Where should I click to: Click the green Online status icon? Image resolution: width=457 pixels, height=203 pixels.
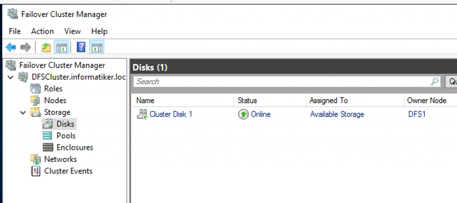[x=243, y=114]
